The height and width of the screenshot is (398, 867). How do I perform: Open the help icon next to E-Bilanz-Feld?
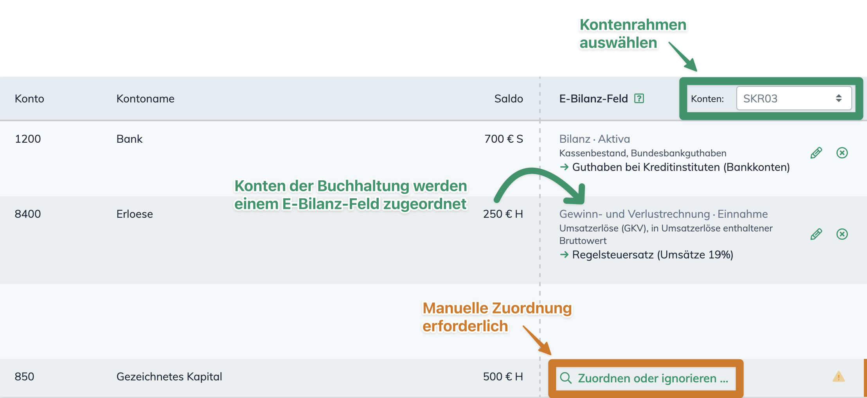640,99
